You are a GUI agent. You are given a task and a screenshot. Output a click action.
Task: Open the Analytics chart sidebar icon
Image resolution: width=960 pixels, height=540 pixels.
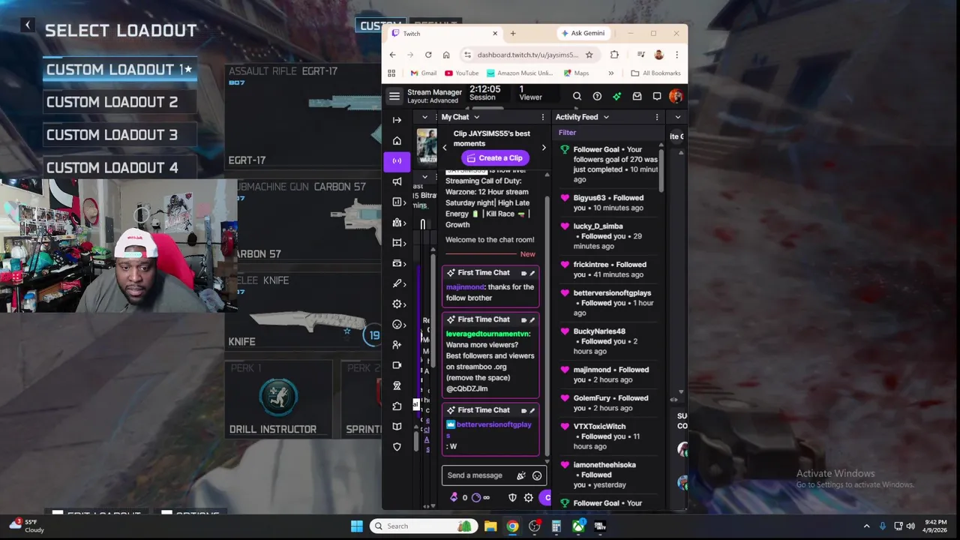(x=397, y=202)
